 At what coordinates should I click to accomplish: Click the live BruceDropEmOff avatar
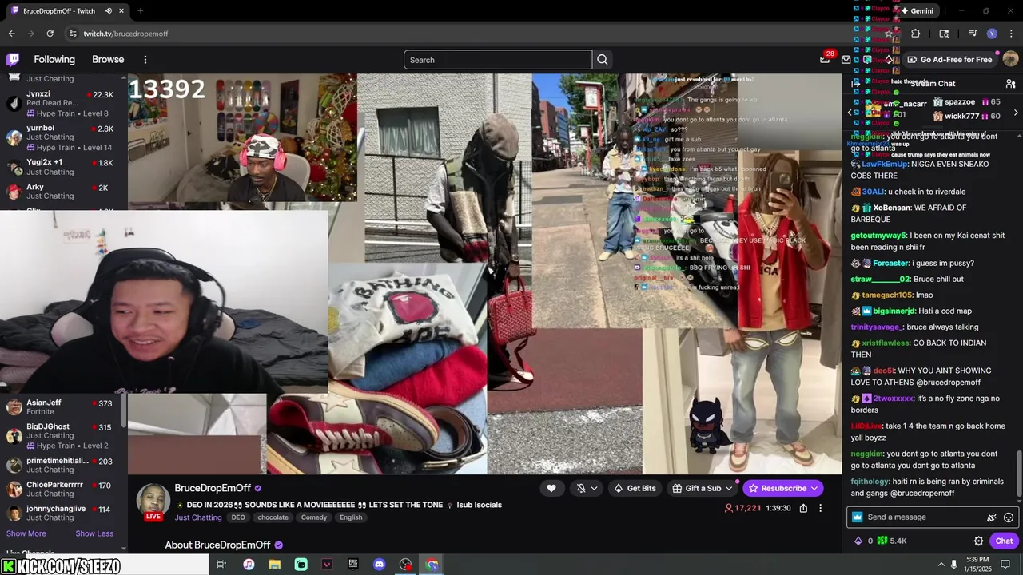click(x=153, y=502)
